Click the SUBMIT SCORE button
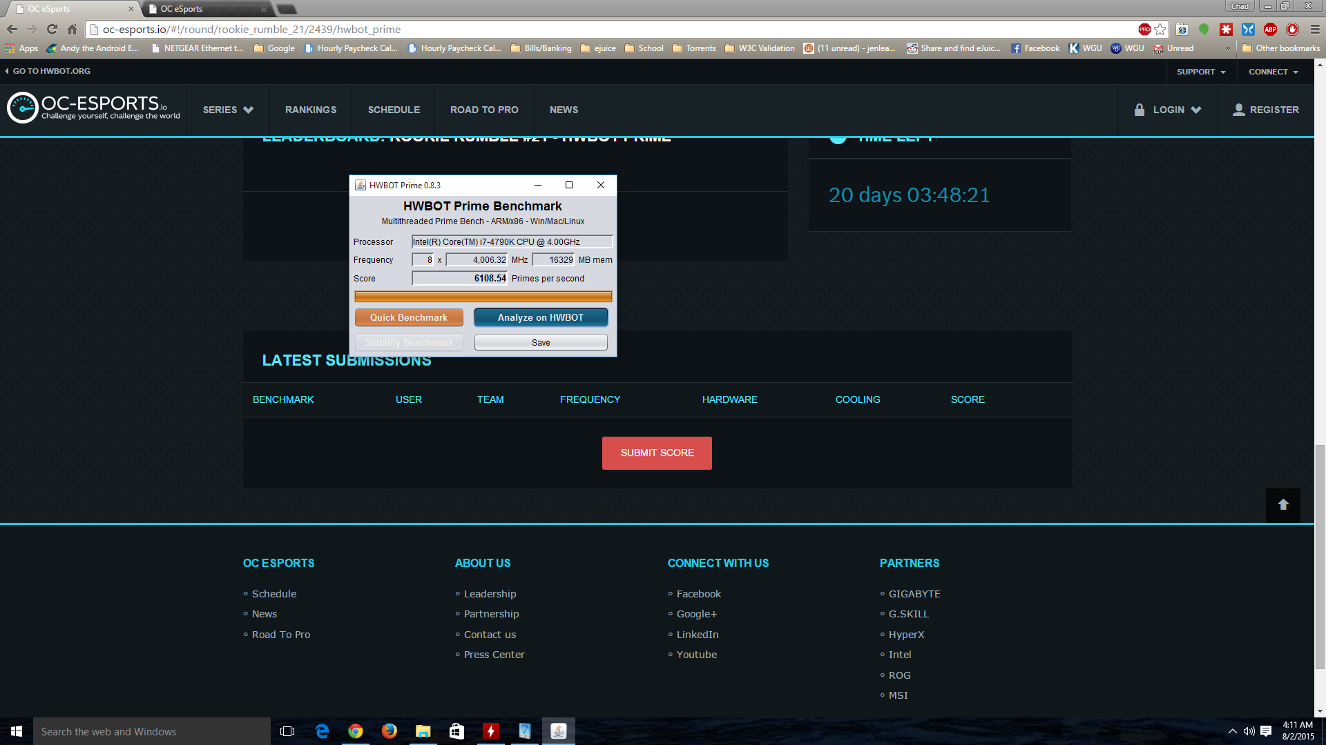This screenshot has height=745, width=1326. tap(657, 453)
